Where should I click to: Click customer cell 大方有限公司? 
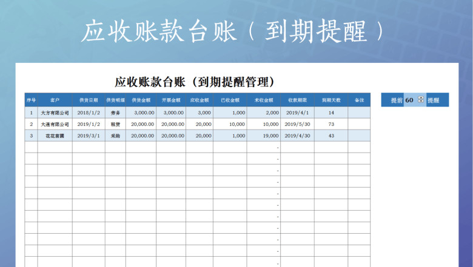(55, 113)
